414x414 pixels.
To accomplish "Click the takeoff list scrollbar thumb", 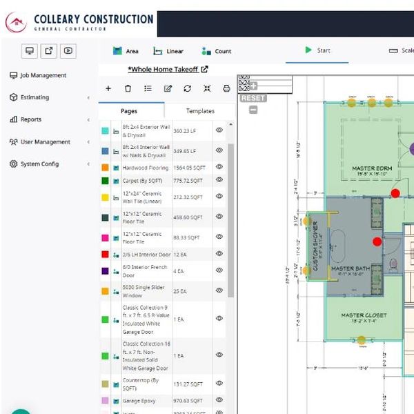I will (x=230, y=221).
